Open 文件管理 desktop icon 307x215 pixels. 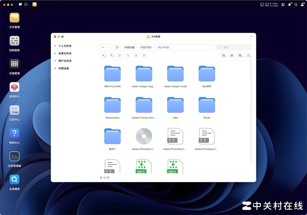coord(15,18)
